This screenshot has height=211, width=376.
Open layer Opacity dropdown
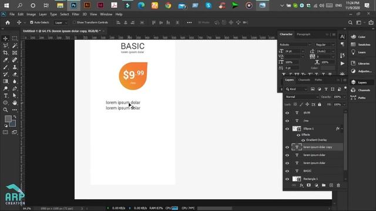[x=345, y=97]
